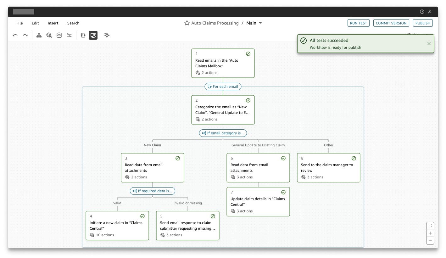Fit workflow to screen
446x258 pixels.
430,226
